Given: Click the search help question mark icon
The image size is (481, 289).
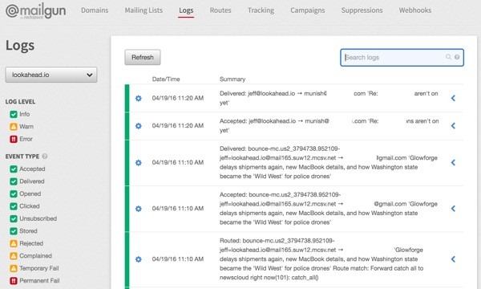Looking at the screenshot, I should click(457, 57).
